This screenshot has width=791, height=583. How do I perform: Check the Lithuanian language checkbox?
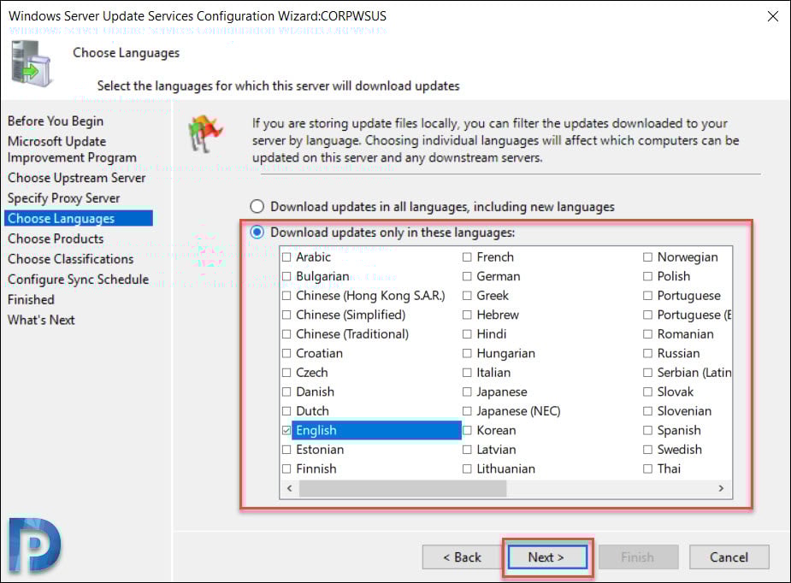click(467, 468)
